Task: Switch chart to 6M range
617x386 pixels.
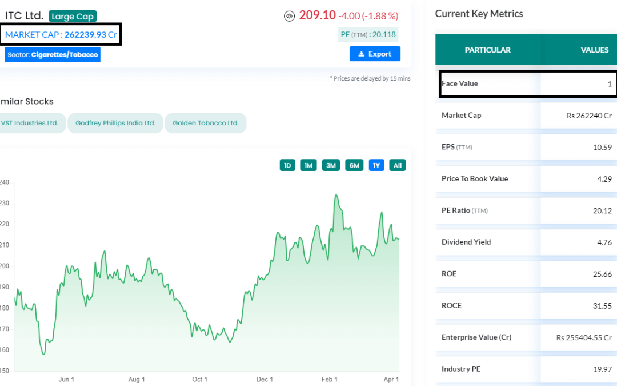Action: [354, 165]
